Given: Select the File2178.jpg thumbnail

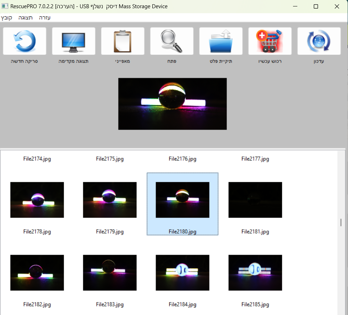Looking at the screenshot, I should point(37,200).
